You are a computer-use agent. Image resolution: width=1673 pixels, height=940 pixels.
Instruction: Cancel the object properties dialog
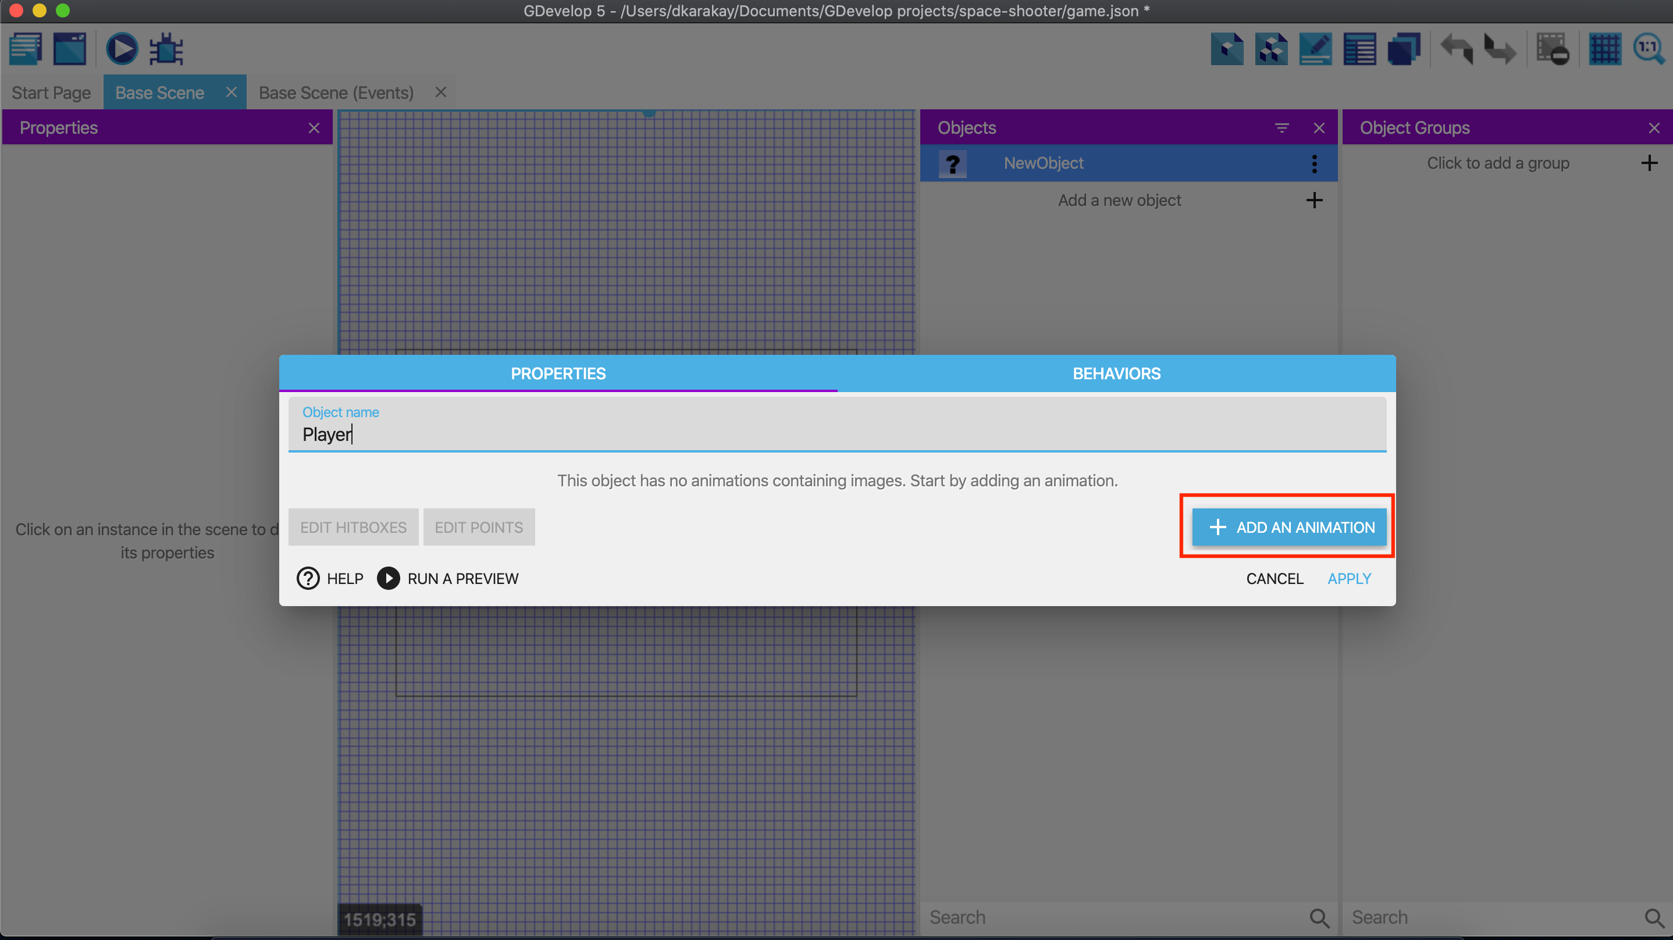coord(1274,578)
